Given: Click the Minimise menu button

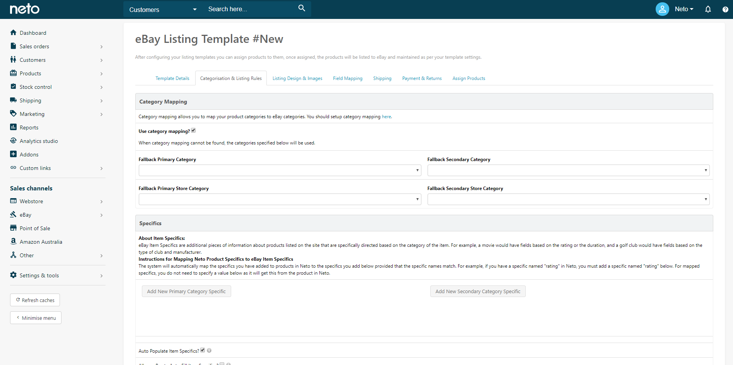Looking at the screenshot, I should (x=36, y=318).
